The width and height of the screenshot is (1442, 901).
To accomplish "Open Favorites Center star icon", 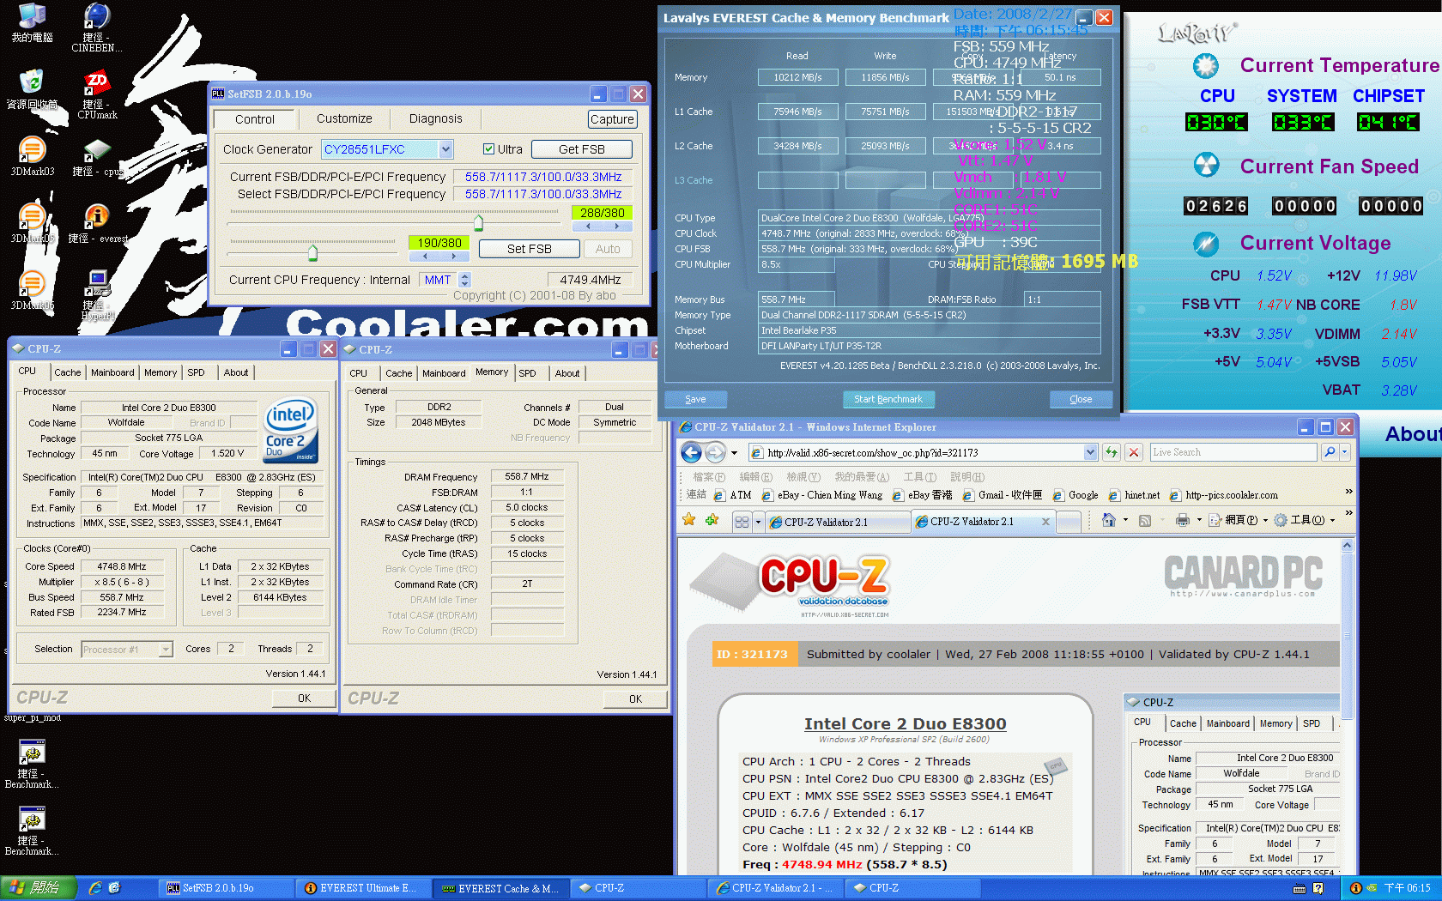I will coord(688,520).
